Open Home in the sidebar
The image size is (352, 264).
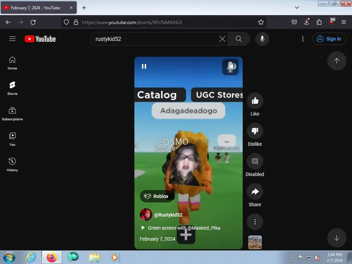click(x=12, y=63)
